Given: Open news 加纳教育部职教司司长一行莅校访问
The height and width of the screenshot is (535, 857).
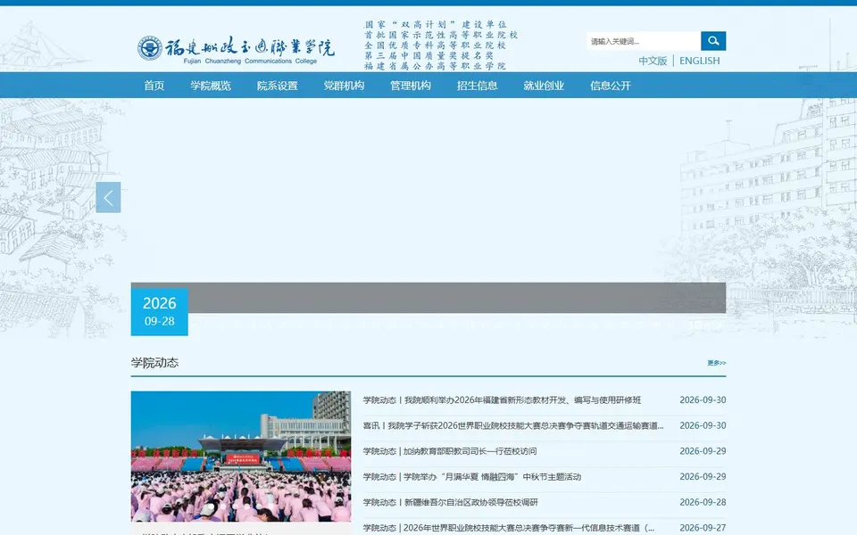Looking at the screenshot, I should coord(450,451).
